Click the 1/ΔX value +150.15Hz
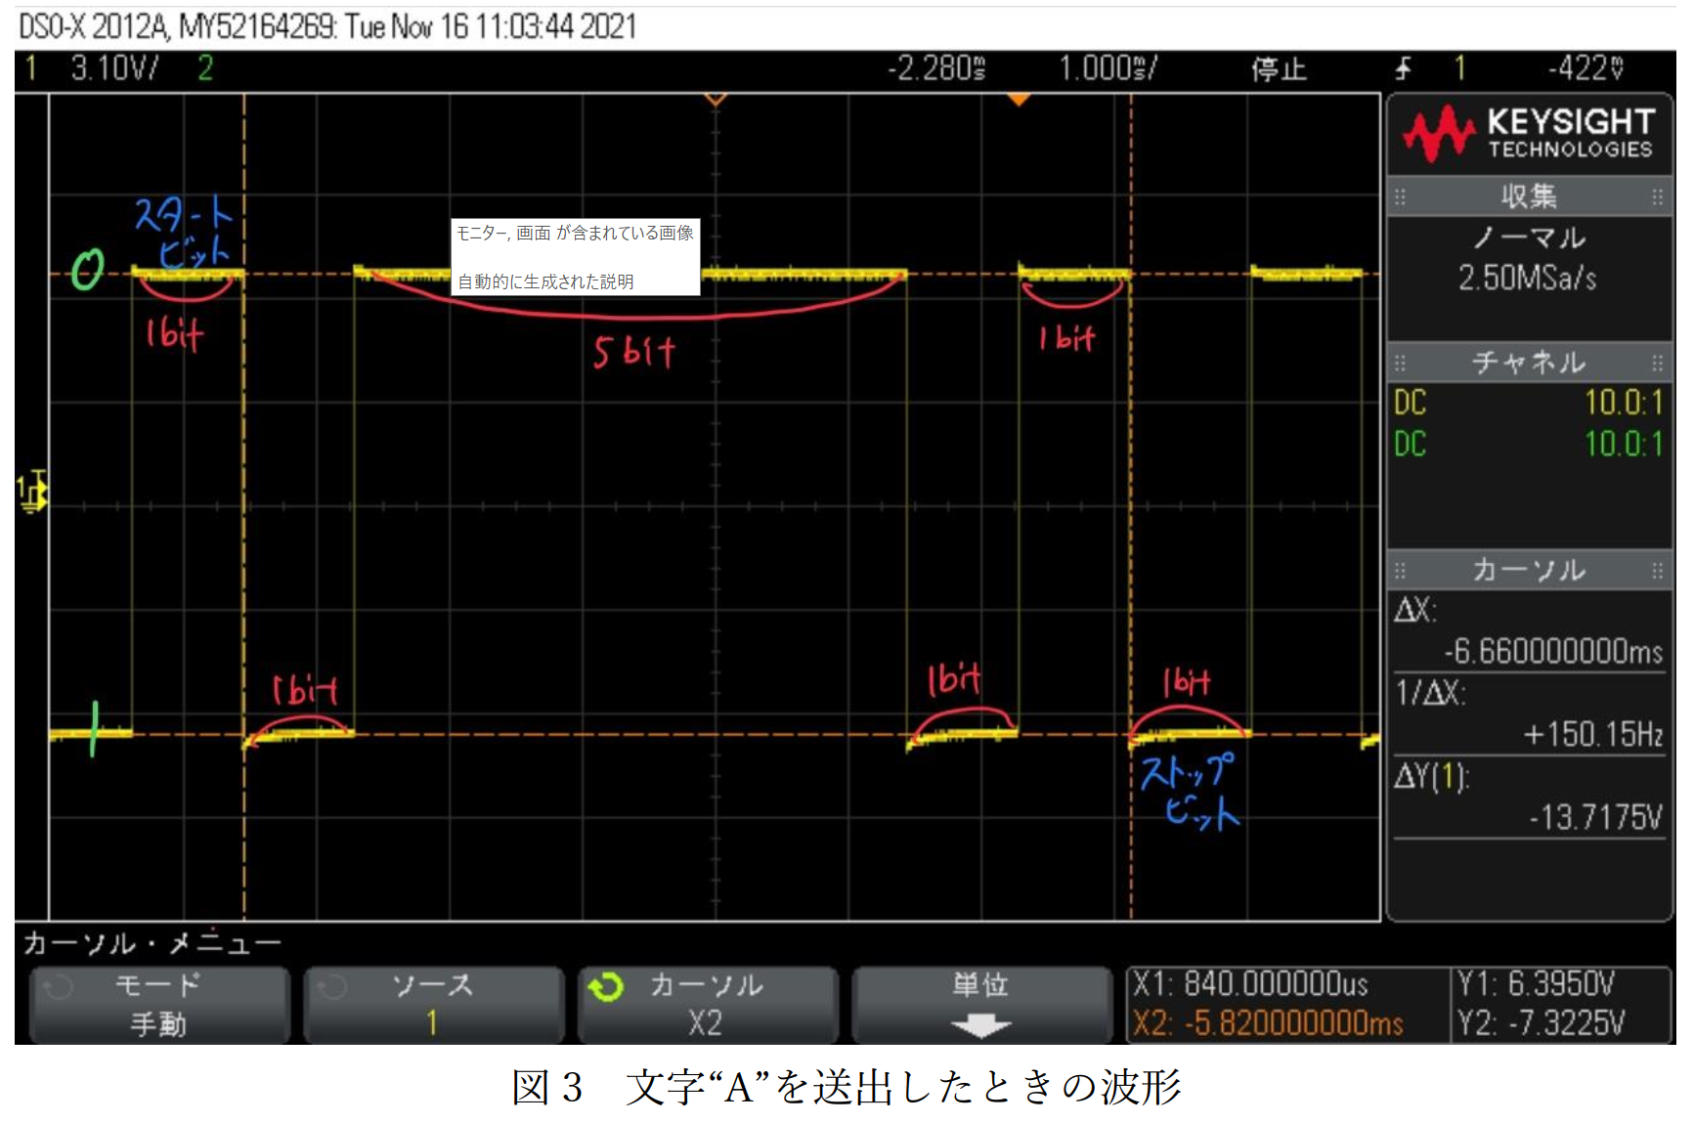Viewport: 1694px width, 1123px height. pos(1592,735)
